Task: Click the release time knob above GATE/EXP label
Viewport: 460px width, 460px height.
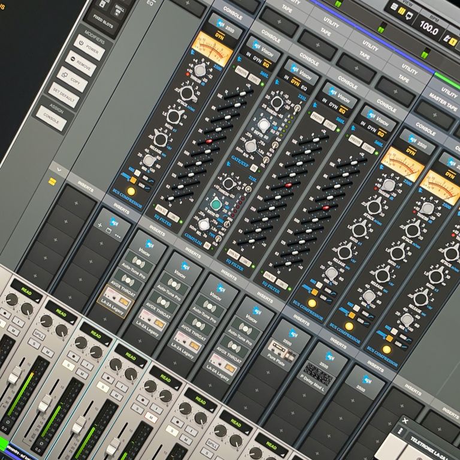Action: pos(251,146)
